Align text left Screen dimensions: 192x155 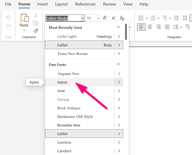click(x=141, y=27)
